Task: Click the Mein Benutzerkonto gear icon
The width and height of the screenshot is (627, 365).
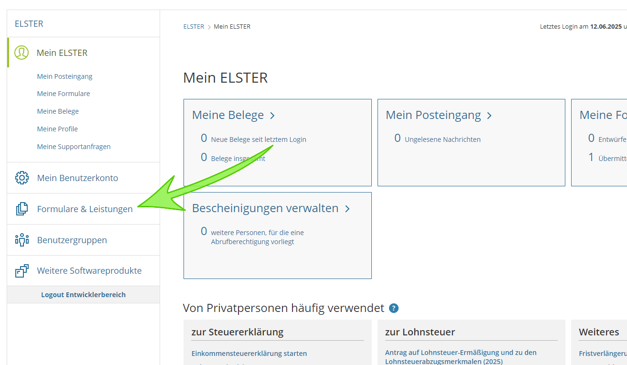Action: pos(22,178)
